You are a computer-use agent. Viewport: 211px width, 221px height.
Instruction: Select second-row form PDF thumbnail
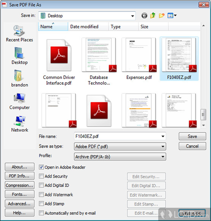tap(59, 110)
